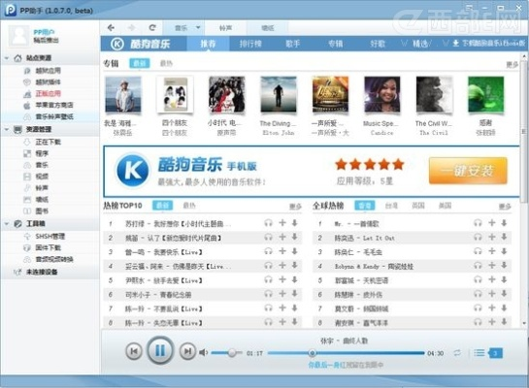Open 图书 in the sidebar list

[42, 210]
